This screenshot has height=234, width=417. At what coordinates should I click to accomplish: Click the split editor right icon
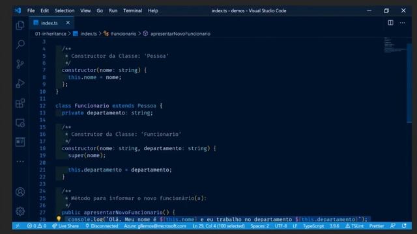[390, 23]
